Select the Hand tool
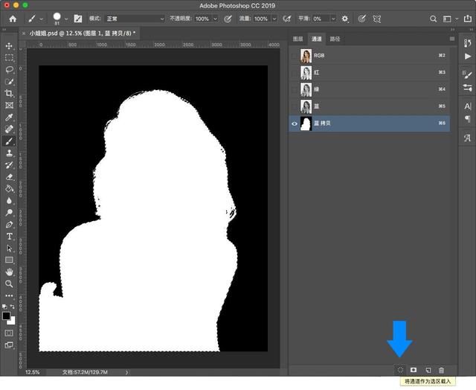This screenshot has width=476, height=390. coord(9,272)
